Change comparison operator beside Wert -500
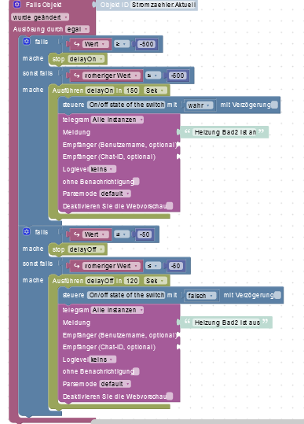Image resolution: width=304 pixels, height=424 pixels. click(121, 44)
